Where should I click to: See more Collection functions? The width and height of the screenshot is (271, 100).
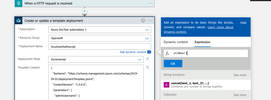(x=240, y=95)
